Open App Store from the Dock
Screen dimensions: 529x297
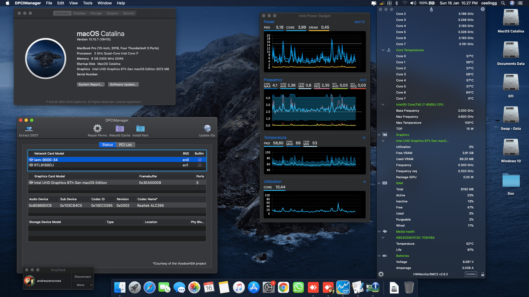(x=254, y=288)
